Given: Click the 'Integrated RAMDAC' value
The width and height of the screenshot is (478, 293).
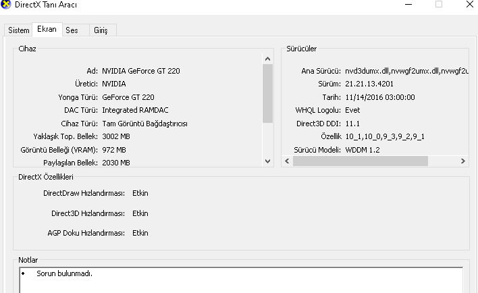Looking at the screenshot, I should click(x=135, y=110).
